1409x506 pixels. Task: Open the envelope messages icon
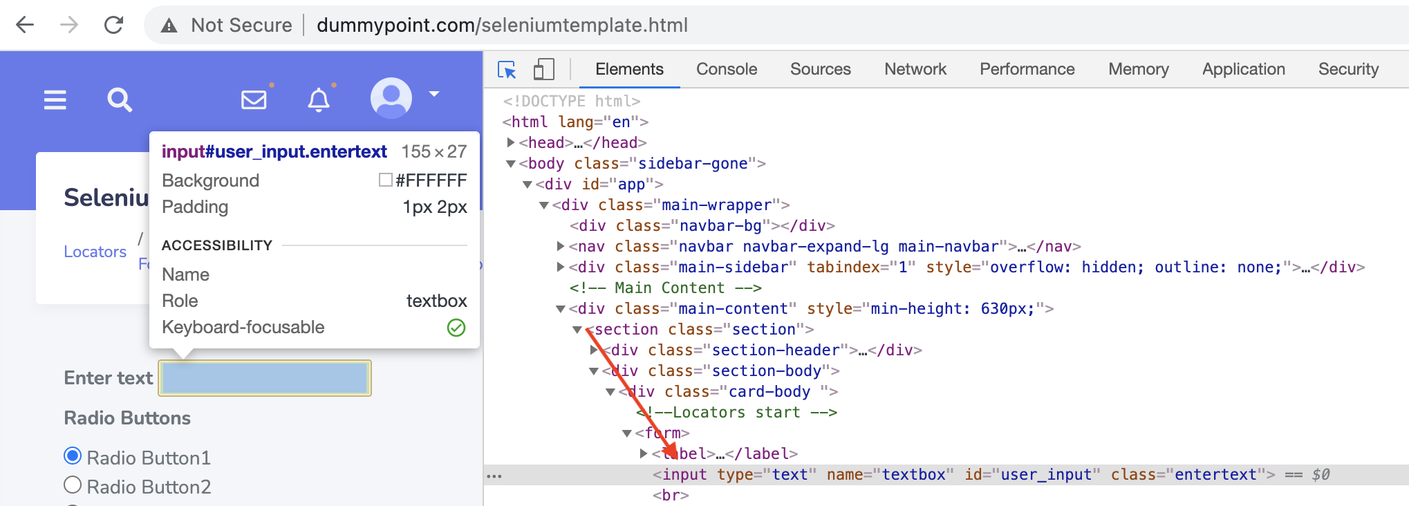point(254,100)
